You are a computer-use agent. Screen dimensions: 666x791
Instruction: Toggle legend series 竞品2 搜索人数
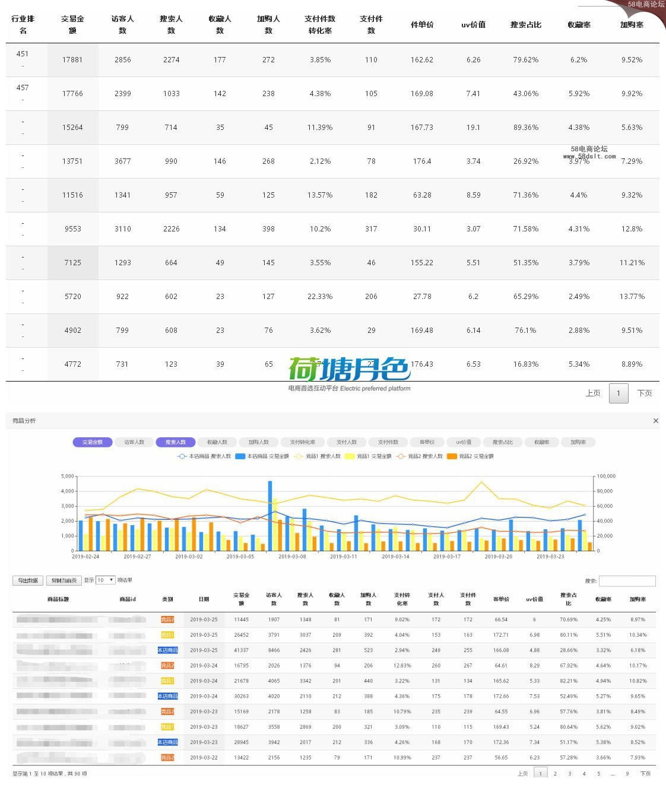(x=419, y=456)
